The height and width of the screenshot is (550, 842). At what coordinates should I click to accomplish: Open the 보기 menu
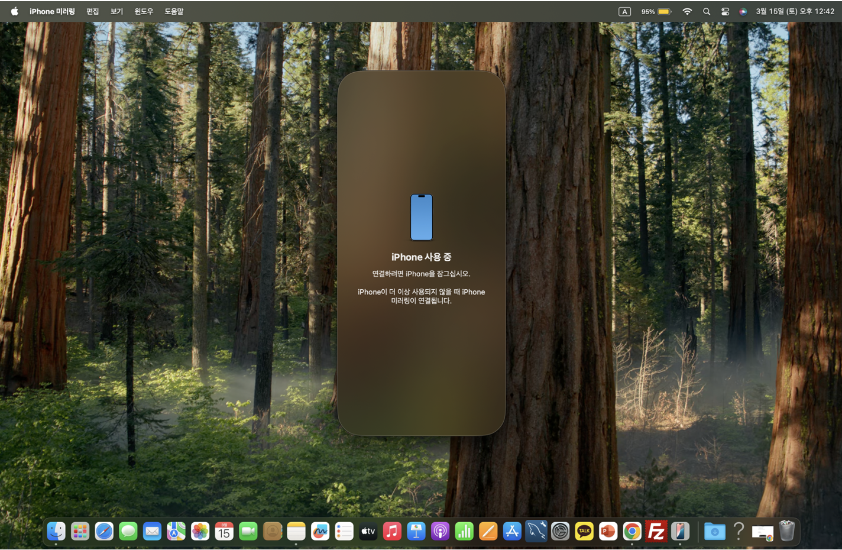(x=117, y=11)
